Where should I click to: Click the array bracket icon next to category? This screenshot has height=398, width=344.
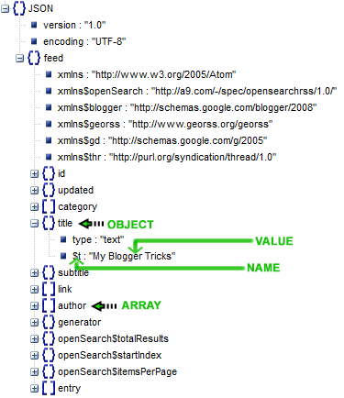click(x=49, y=206)
